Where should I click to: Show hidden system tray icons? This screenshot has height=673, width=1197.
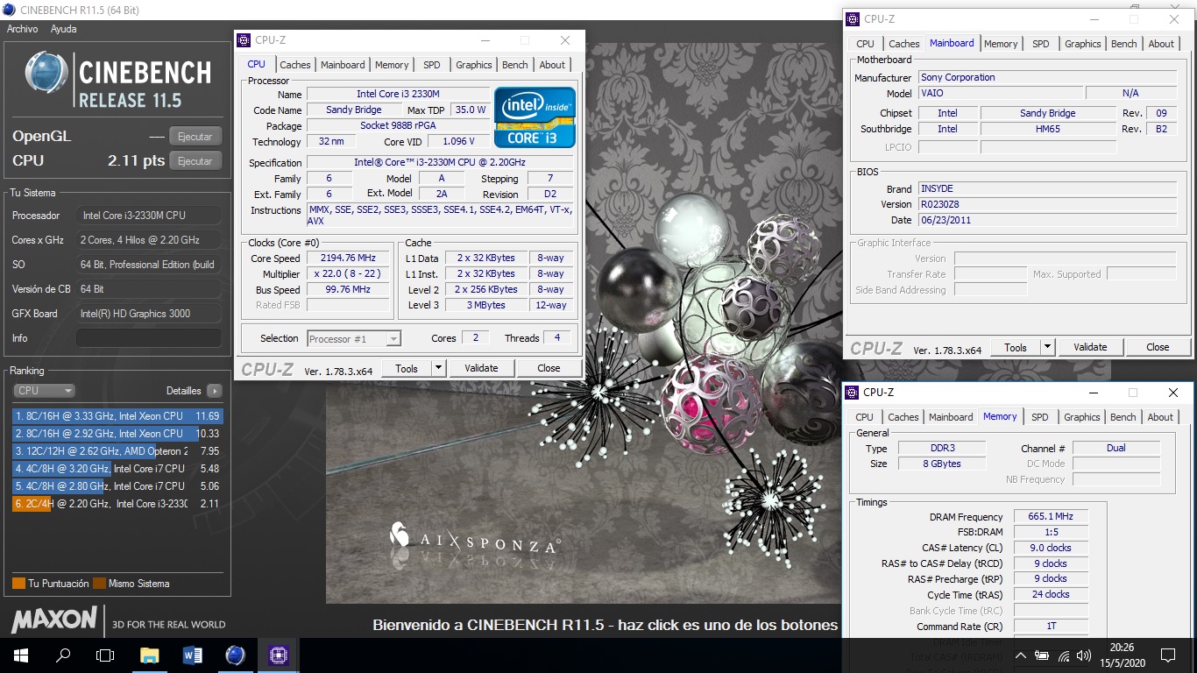pos(1021,655)
